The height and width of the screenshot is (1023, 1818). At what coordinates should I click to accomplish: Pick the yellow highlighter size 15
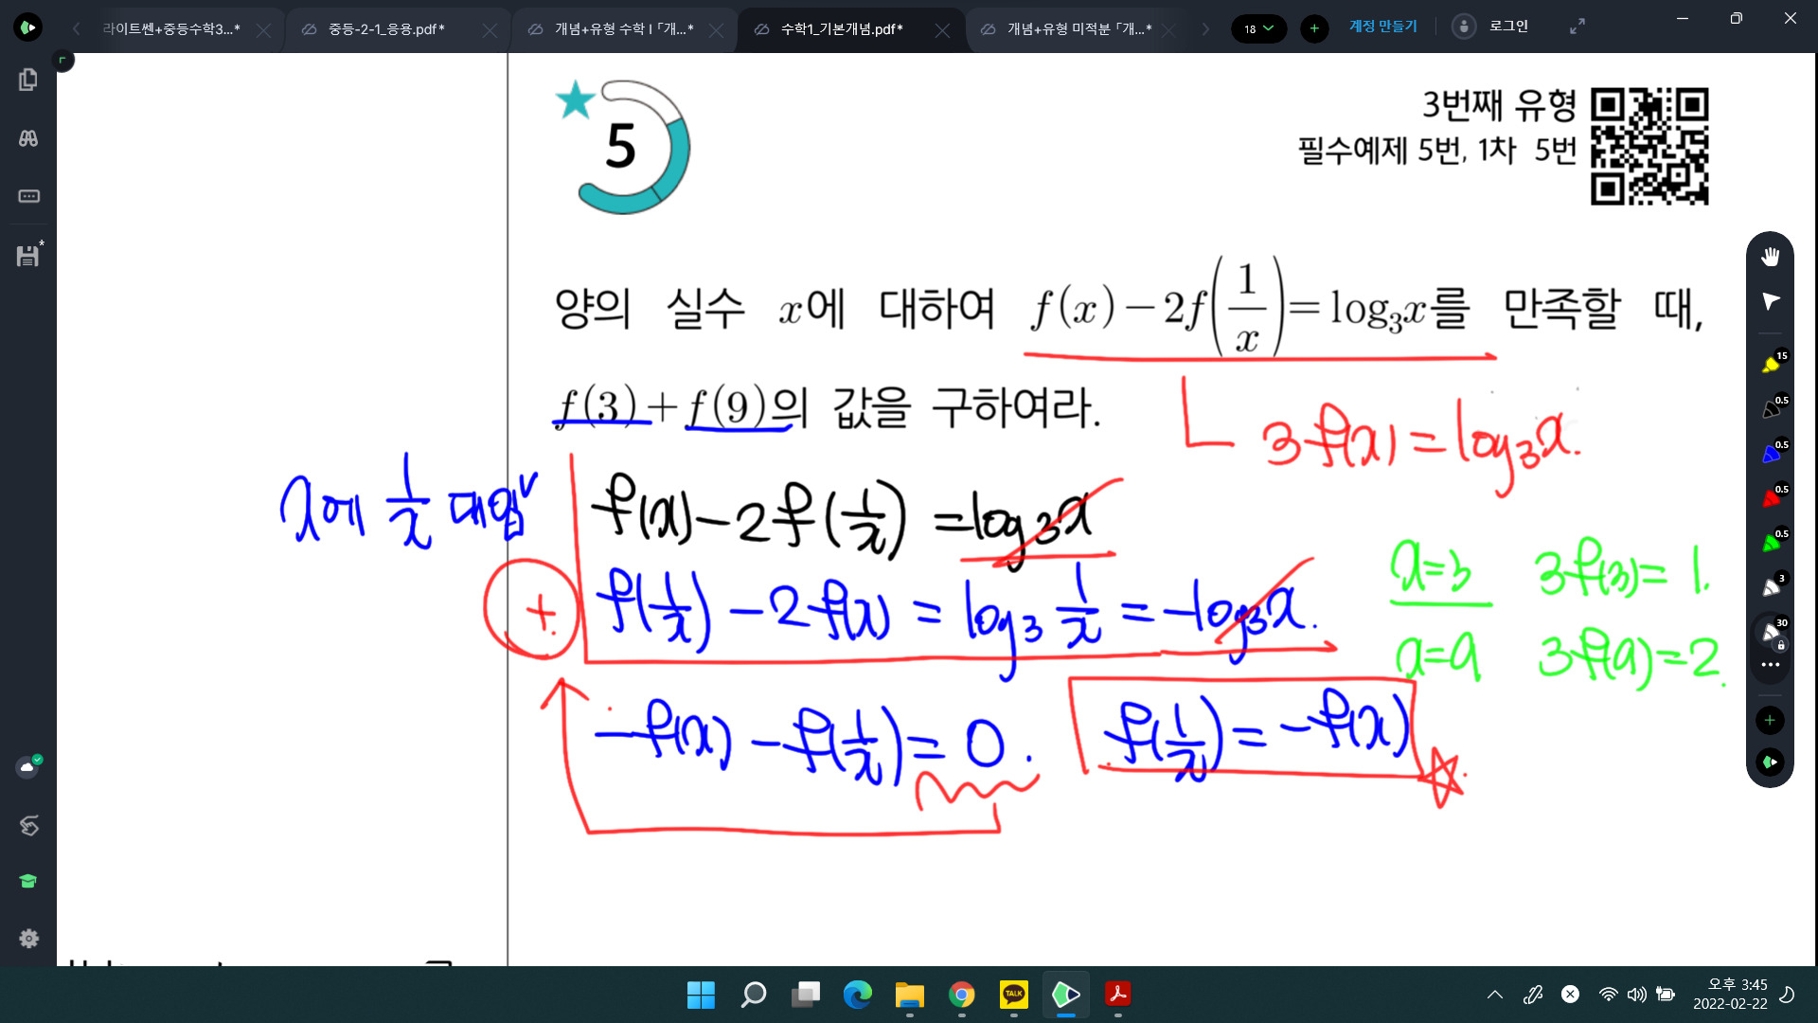pyautogui.click(x=1772, y=364)
